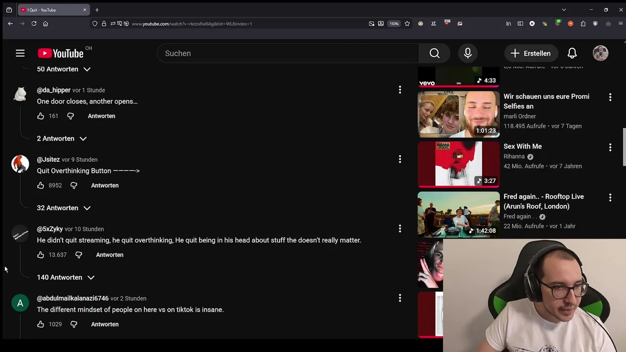The width and height of the screenshot is (626, 352).
Task: Click the @Jsitez profile avatar
Action: tap(20, 164)
